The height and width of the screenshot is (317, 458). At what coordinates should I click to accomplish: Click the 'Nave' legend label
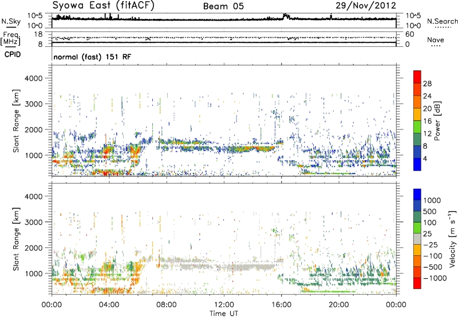(x=436, y=39)
